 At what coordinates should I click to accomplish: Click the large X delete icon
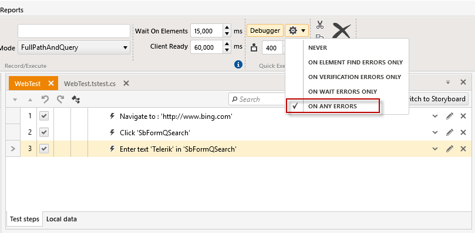[341, 31]
